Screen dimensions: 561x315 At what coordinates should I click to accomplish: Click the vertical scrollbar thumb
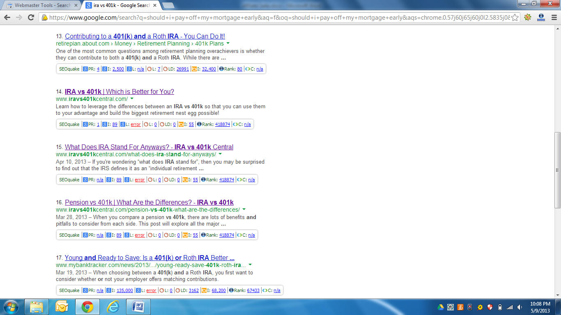557,170
